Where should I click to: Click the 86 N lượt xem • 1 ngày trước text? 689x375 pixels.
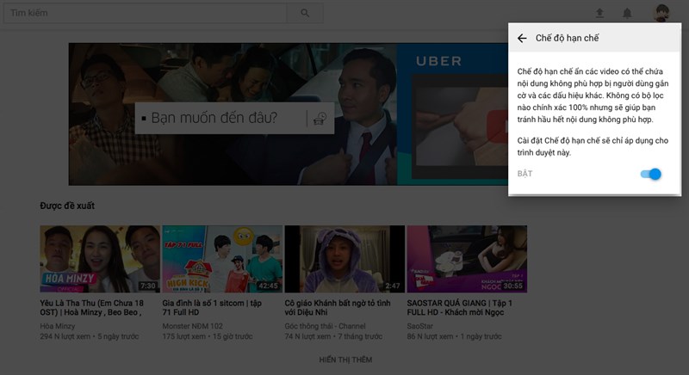[x=455, y=336]
